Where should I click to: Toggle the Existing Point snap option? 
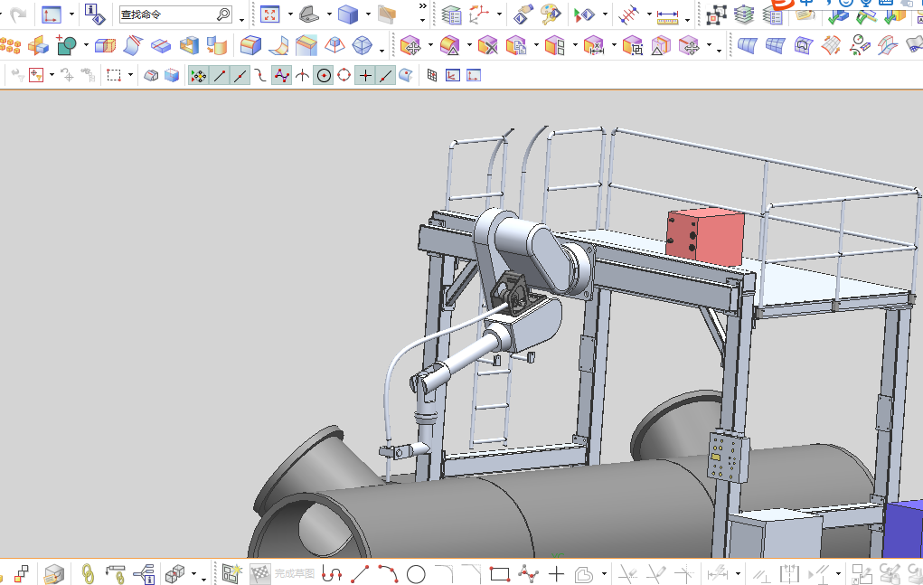365,75
